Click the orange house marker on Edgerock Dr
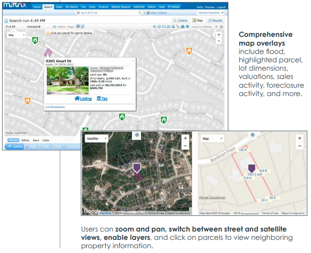This screenshot has height=253, width=311. click(189, 51)
